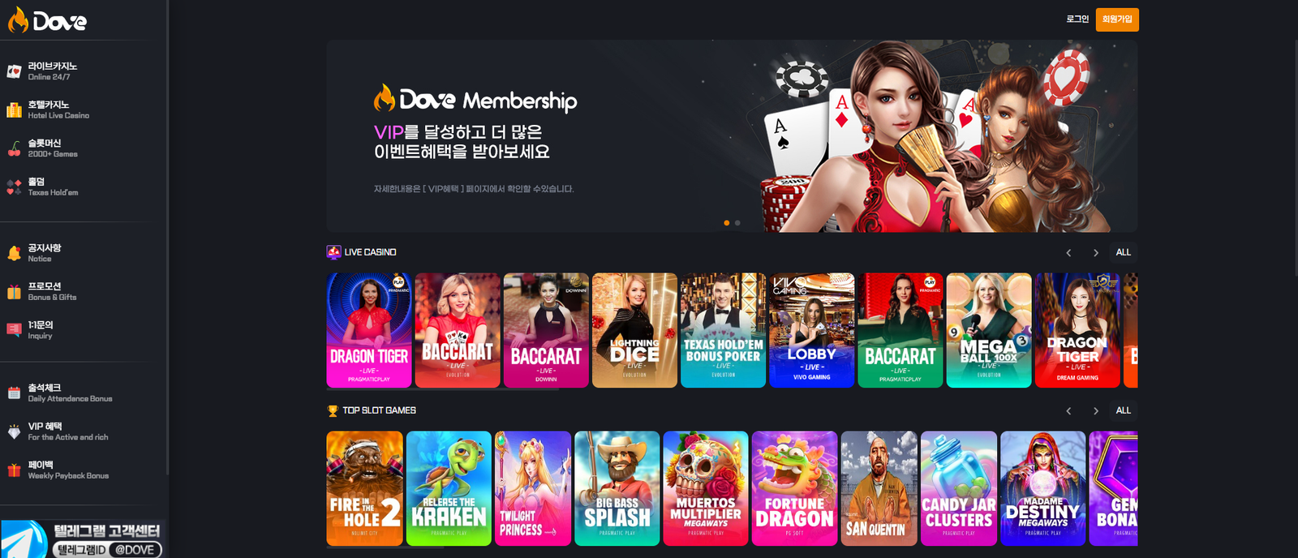Go to previous Live Casino games chevron
Viewport: 1298px width, 558px height.
click(x=1068, y=253)
